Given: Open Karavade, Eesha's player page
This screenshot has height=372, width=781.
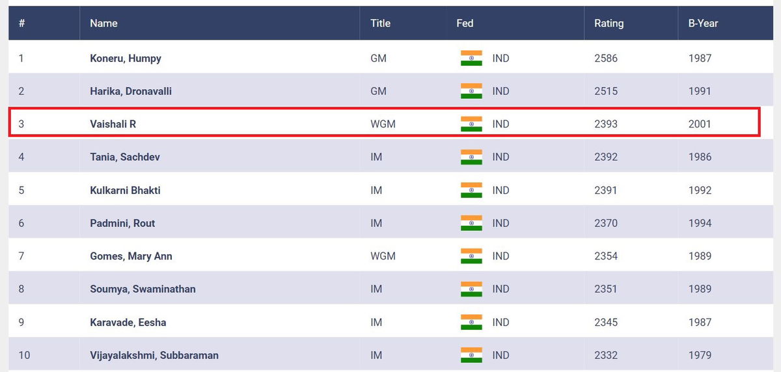Looking at the screenshot, I should (127, 323).
